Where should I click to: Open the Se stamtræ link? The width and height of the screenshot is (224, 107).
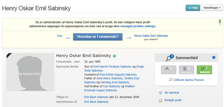click(x=172, y=93)
